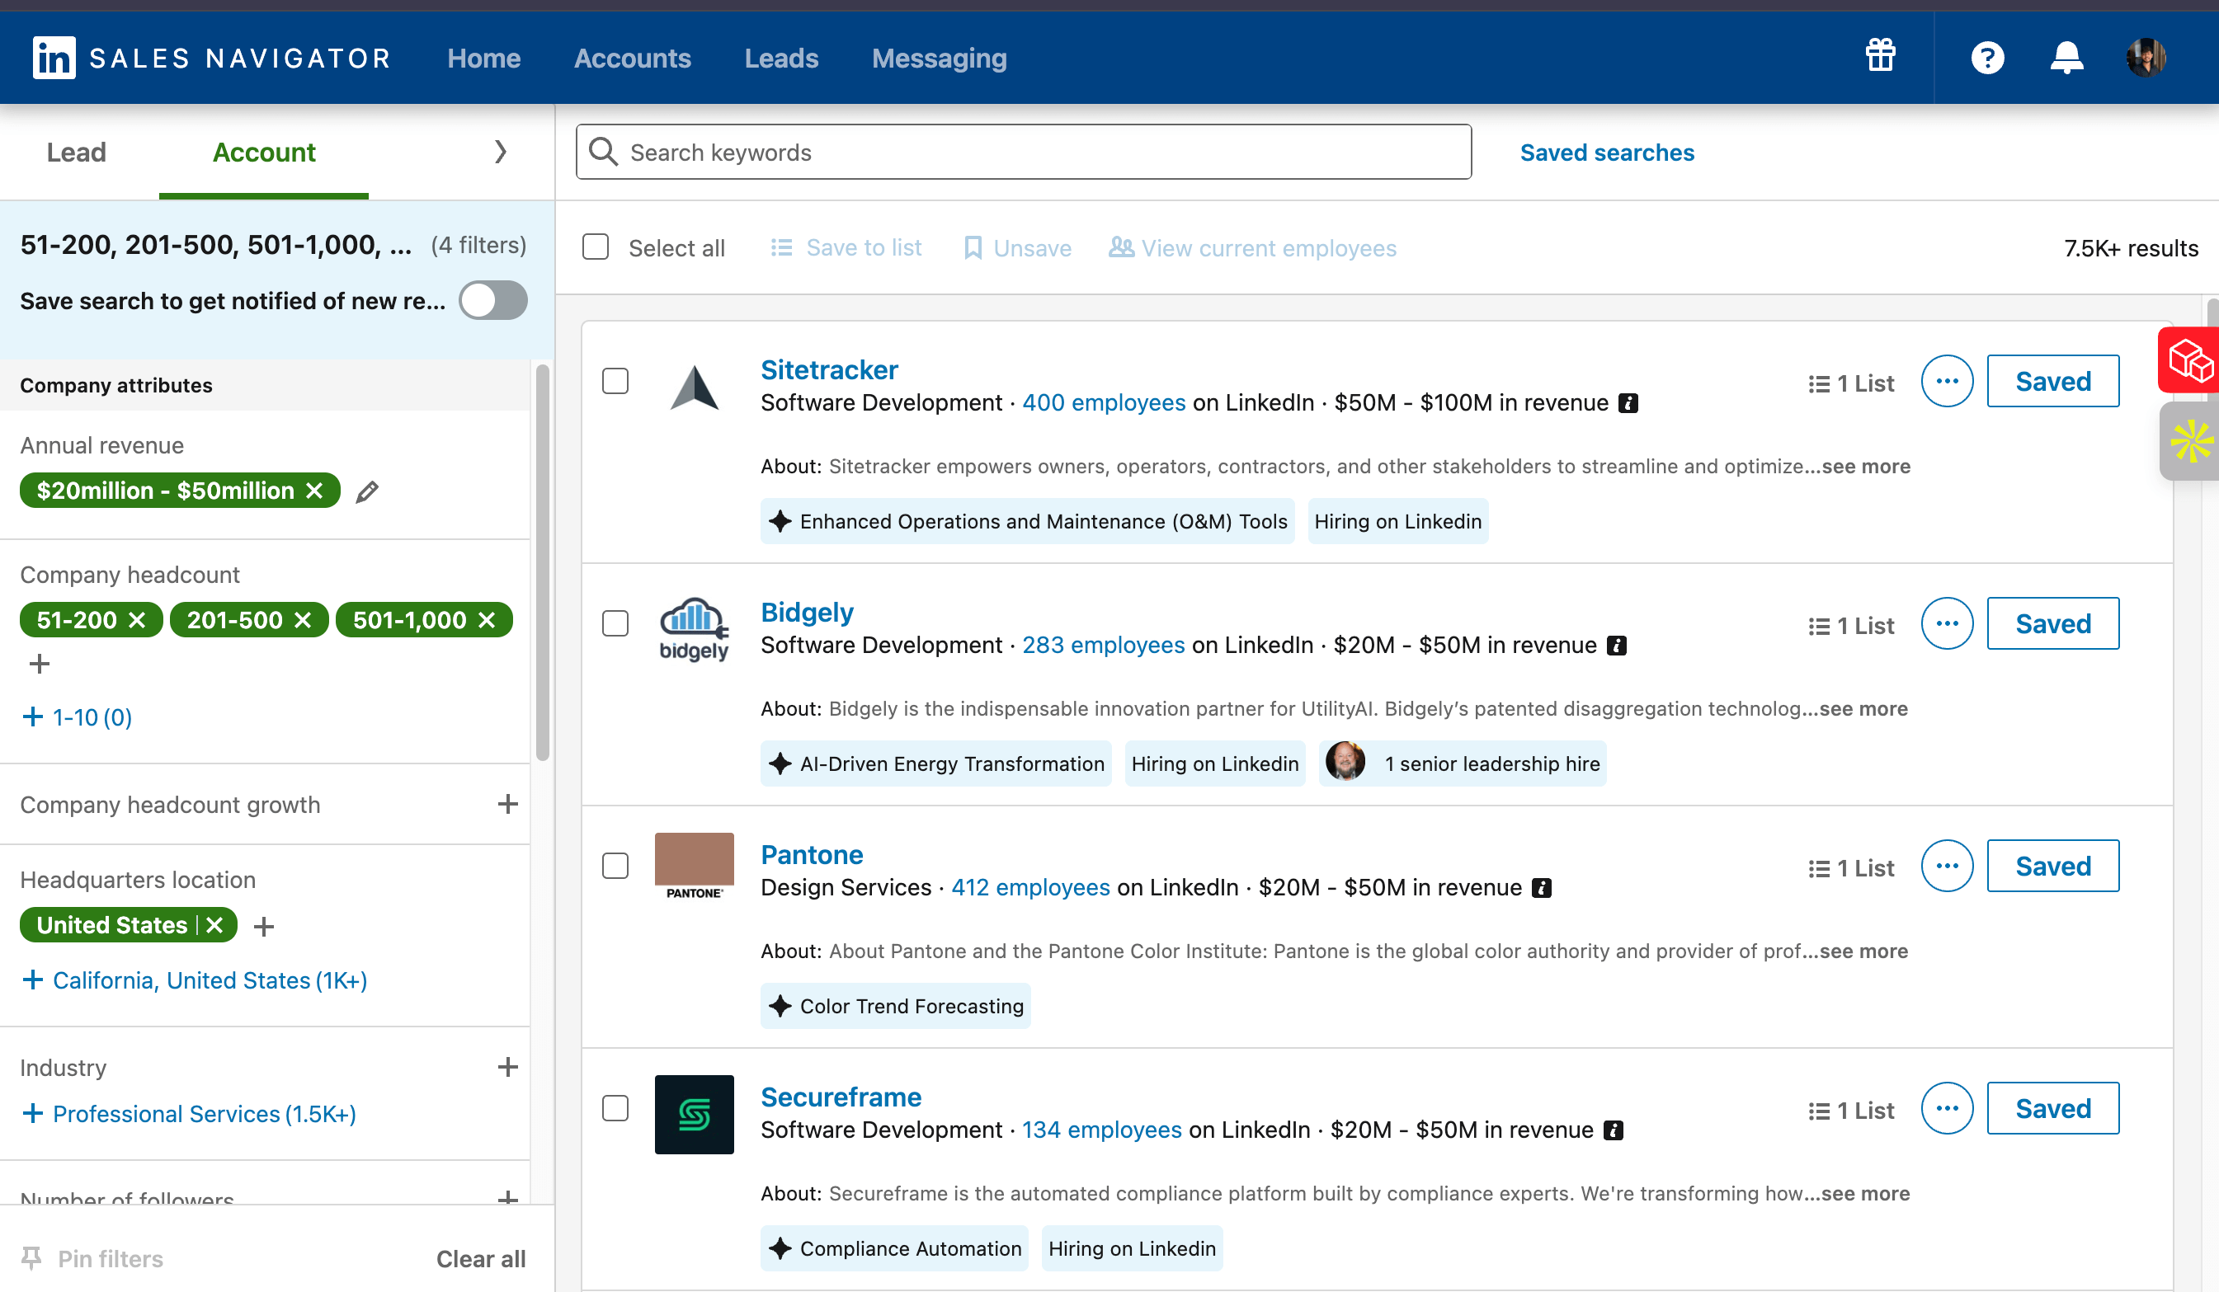Open the Messaging menu item
The height and width of the screenshot is (1292, 2219).
point(939,58)
